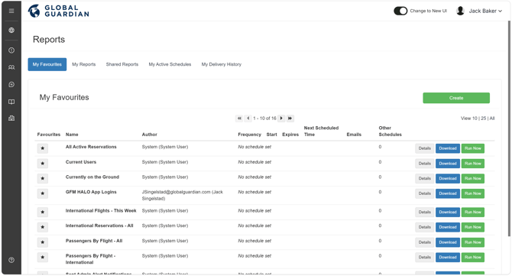
Task: Click the open book icon in sidebar
Action: [11, 102]
